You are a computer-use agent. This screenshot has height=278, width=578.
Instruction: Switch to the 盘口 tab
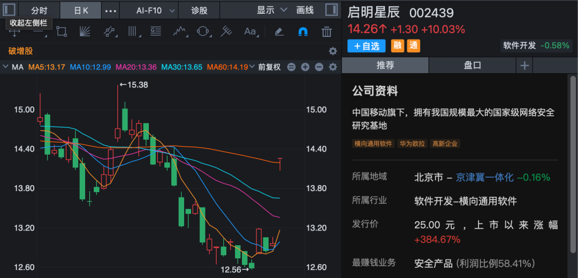click(472, 65)
